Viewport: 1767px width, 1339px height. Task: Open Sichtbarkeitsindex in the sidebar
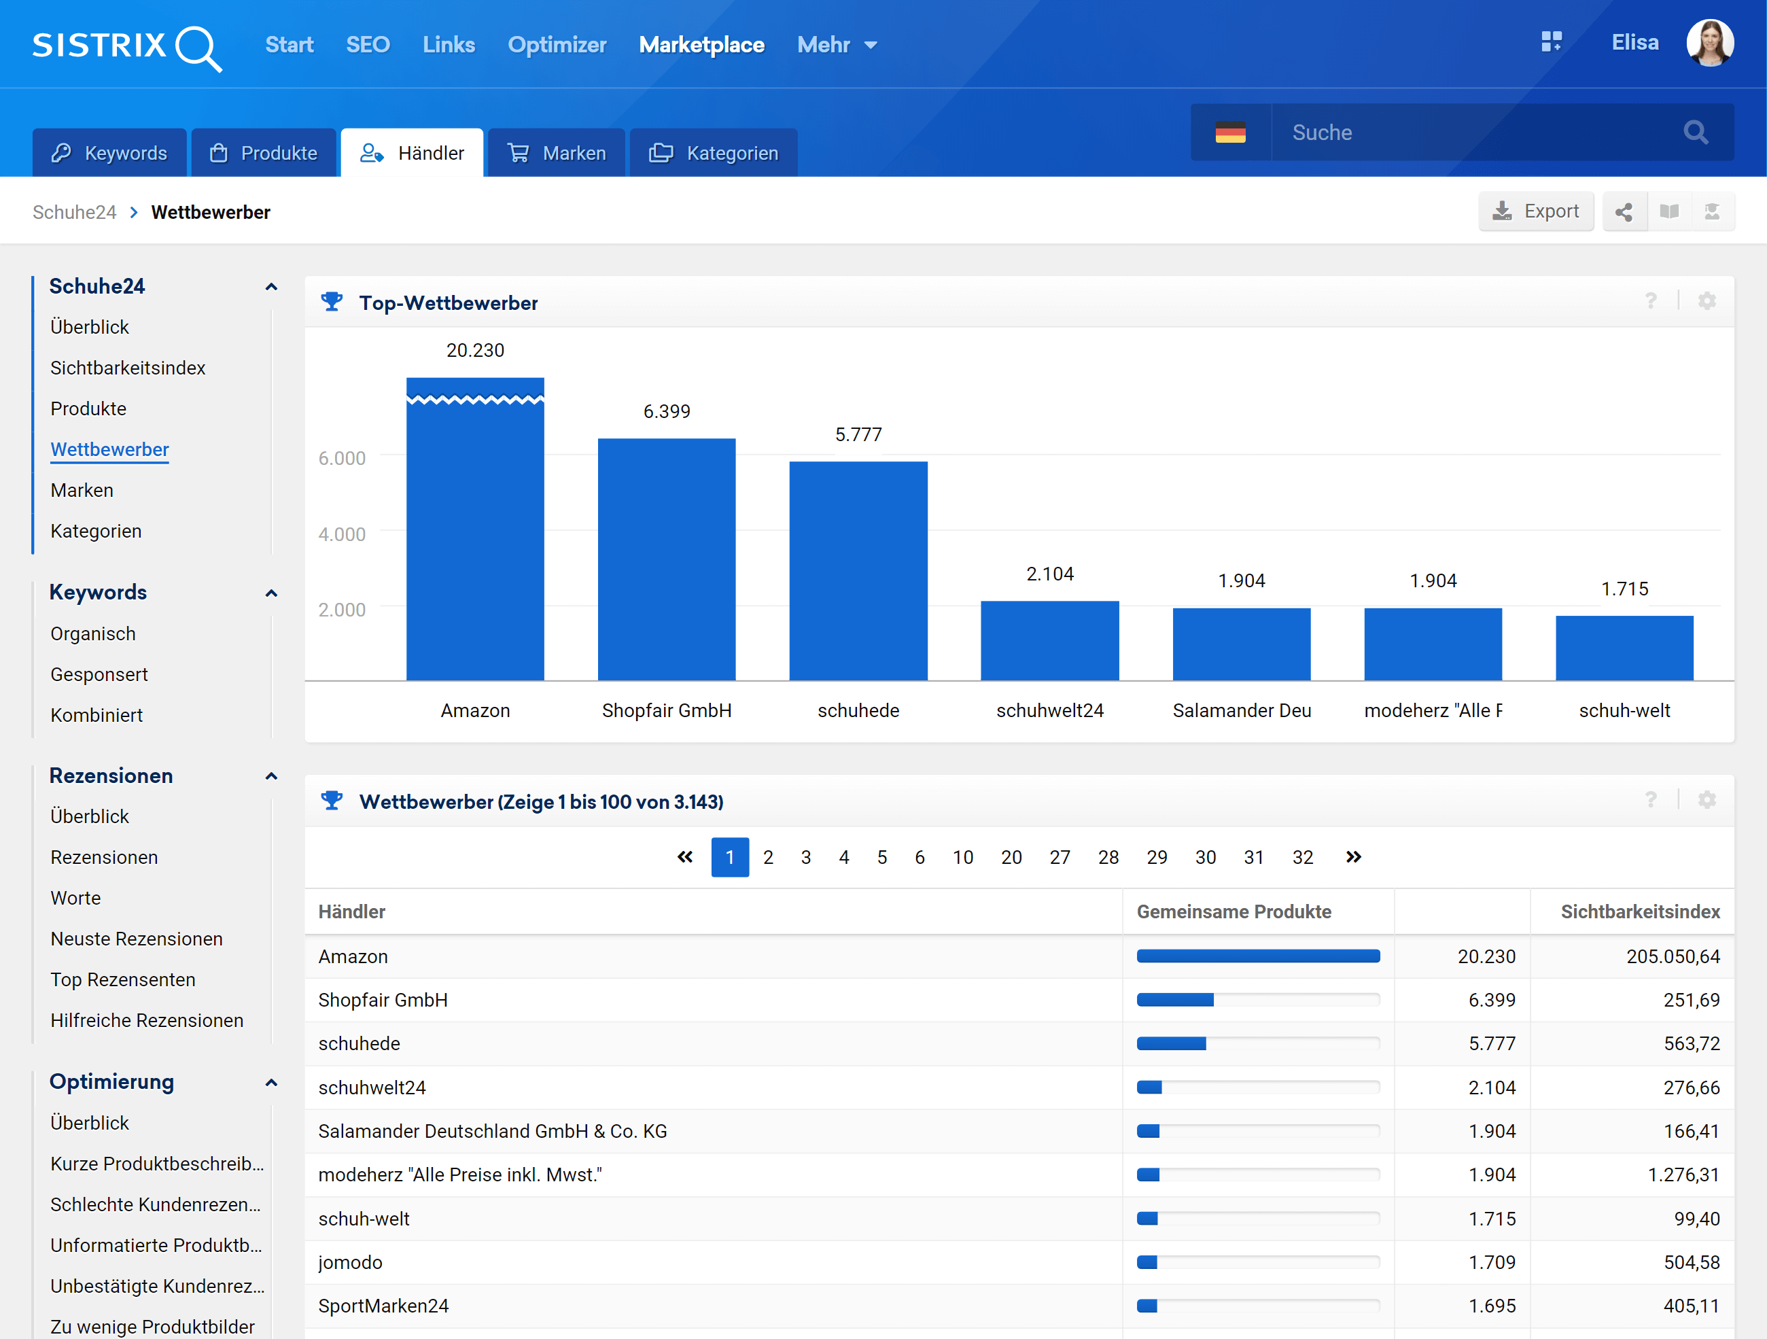pyautogui.click(x=128, y=368)
